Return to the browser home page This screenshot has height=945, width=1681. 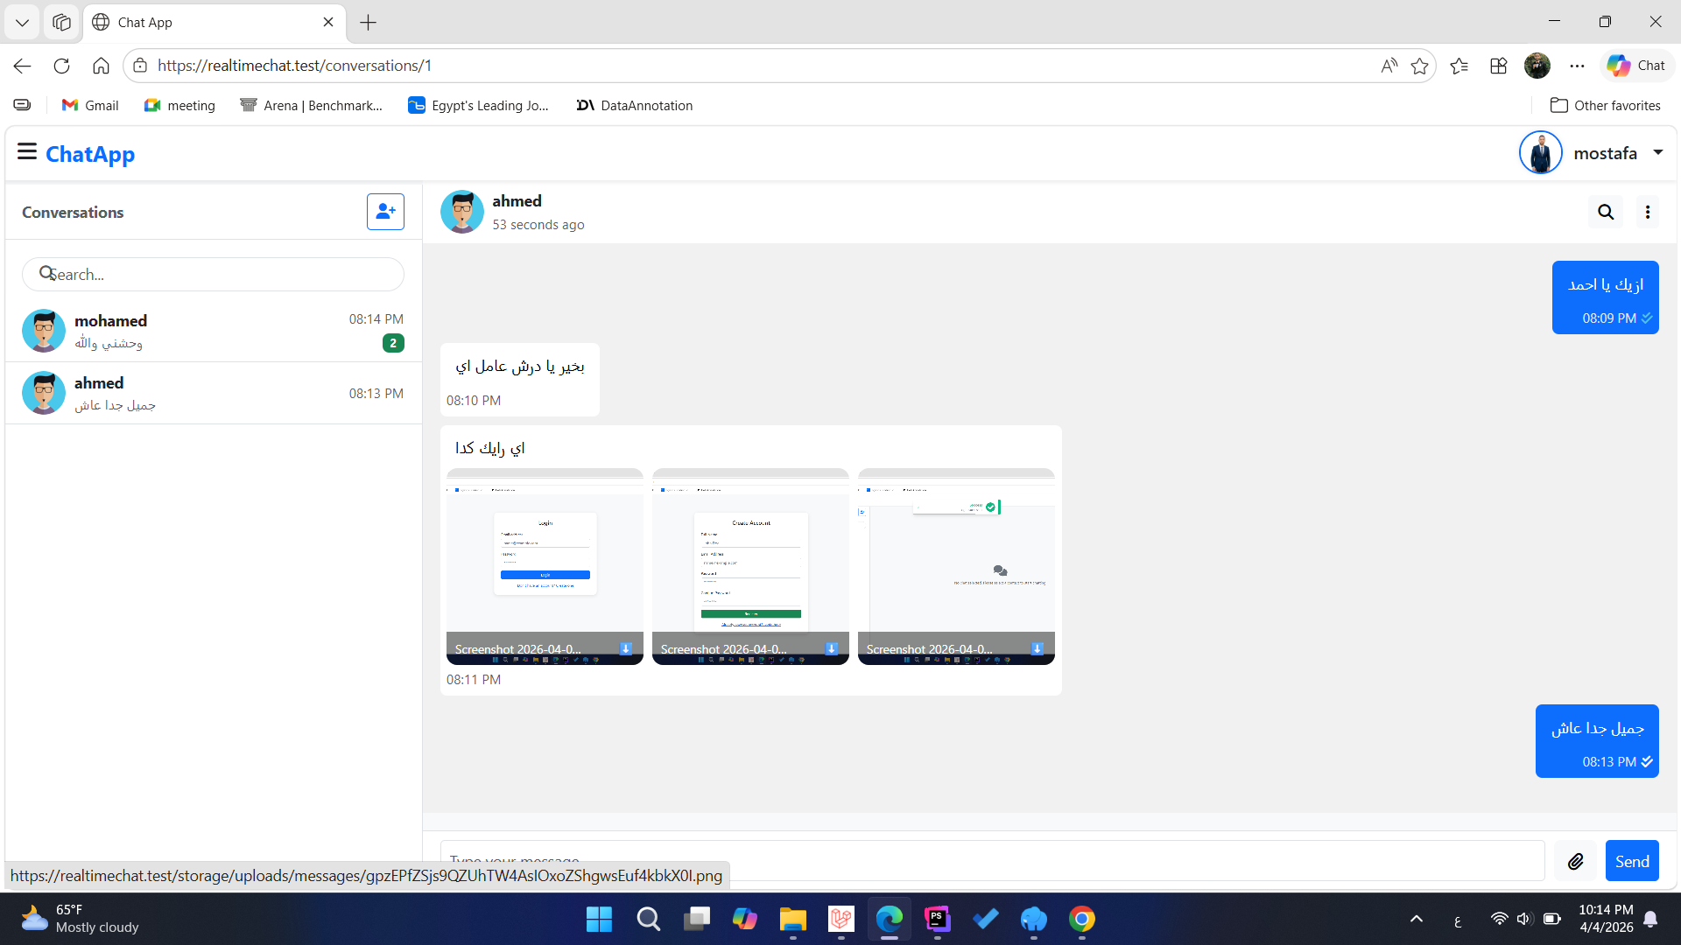(101, 65)
